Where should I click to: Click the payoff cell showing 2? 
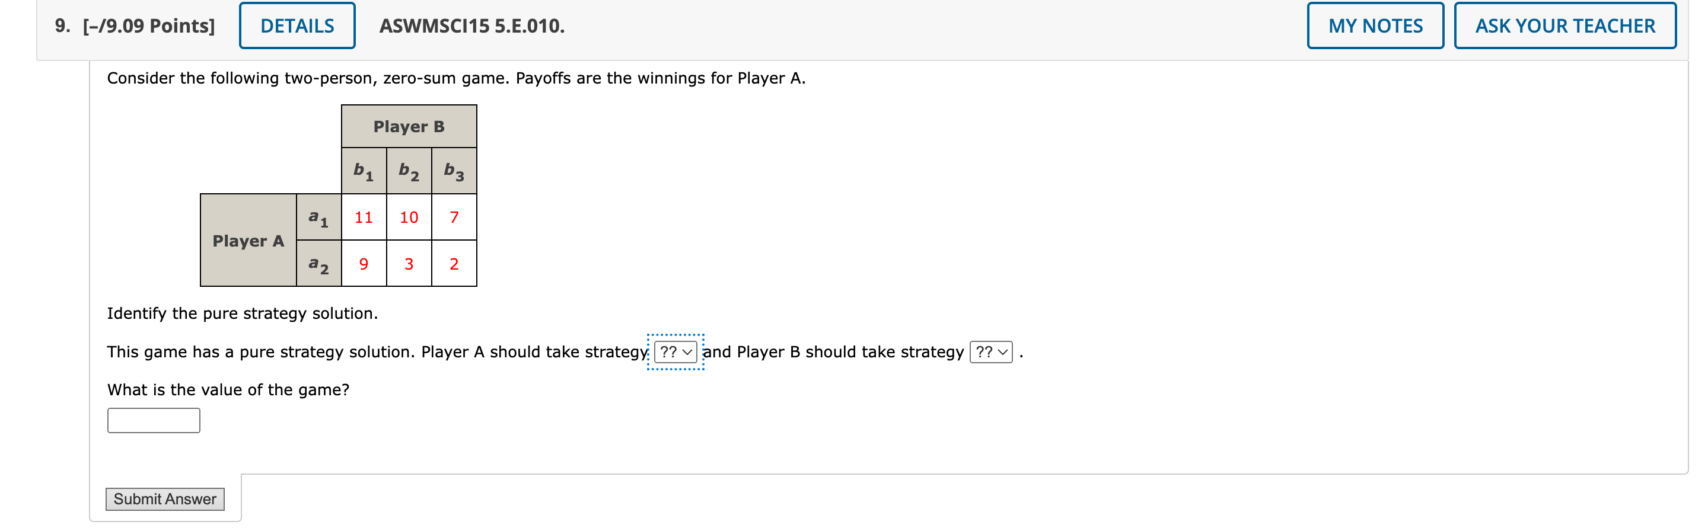point(454,263)
